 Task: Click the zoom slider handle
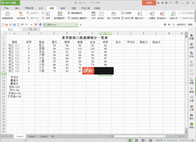178,140
